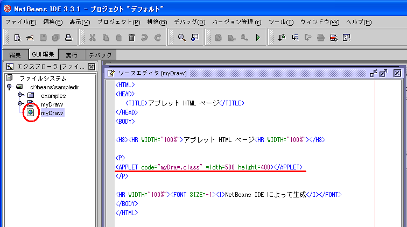407x227 pixels.
Task: Click the Save All stacked disks icon
Action: pyautogui.click(x=56, y=38)
